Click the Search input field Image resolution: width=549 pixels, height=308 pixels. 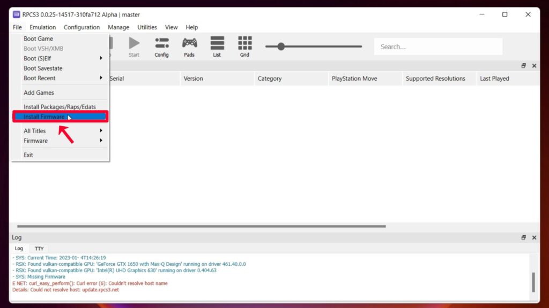coord(438,47)
